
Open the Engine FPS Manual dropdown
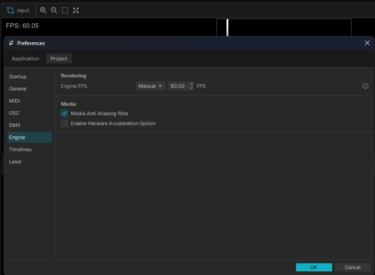pyautogui.click(x=150, y=86)
